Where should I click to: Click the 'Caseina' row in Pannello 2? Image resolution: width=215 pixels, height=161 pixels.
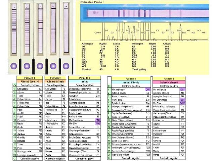click(55, 130)
